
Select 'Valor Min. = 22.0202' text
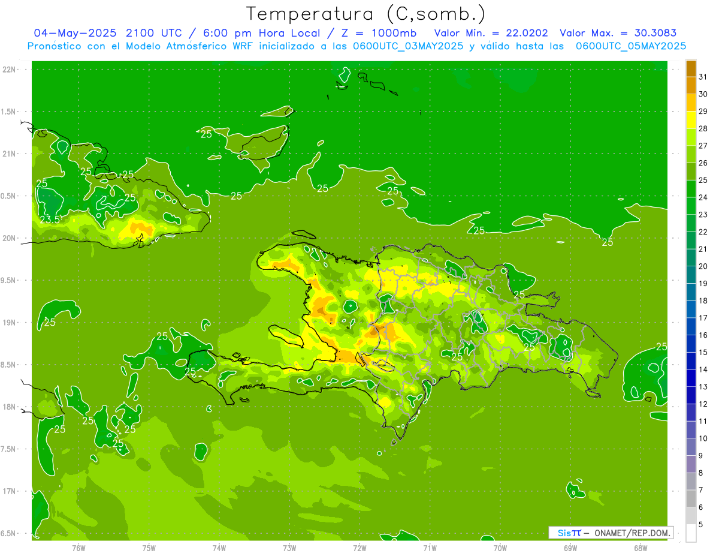491,33
